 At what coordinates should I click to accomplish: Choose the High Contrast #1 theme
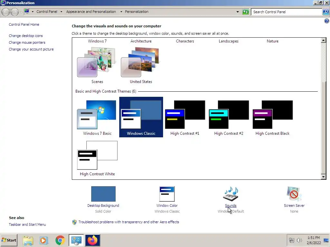coord(185,117)
